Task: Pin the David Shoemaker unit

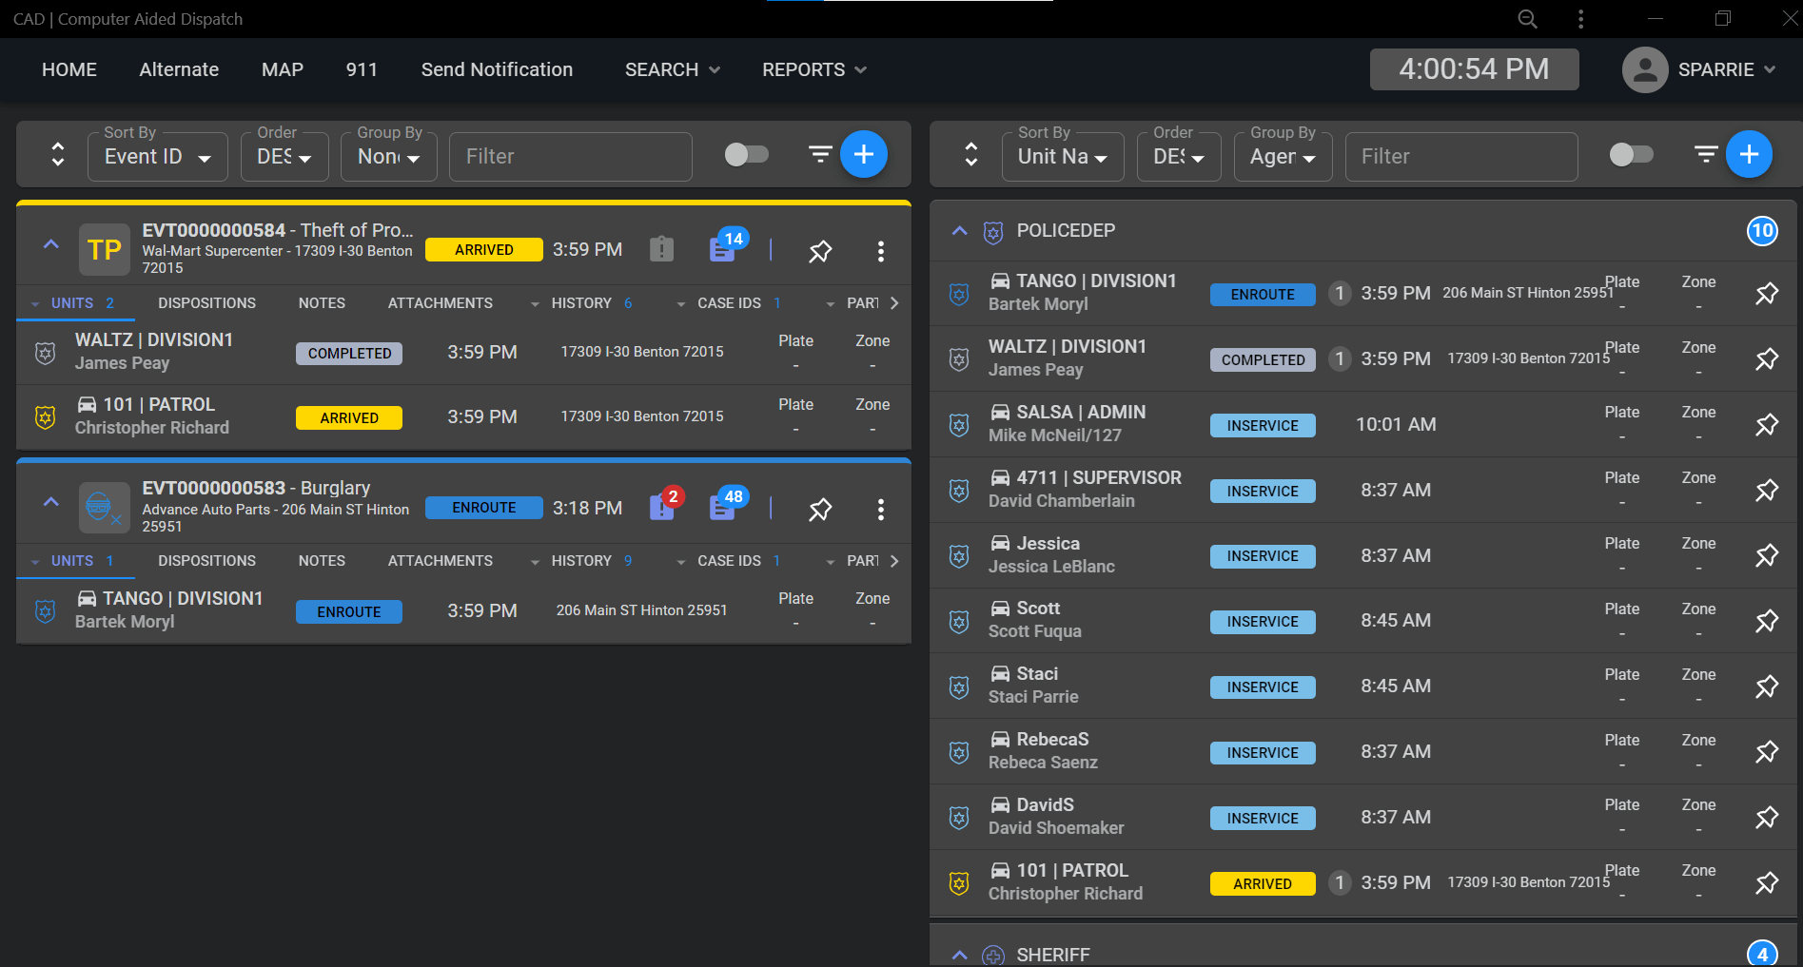Action: click(x=1766, y=818)
